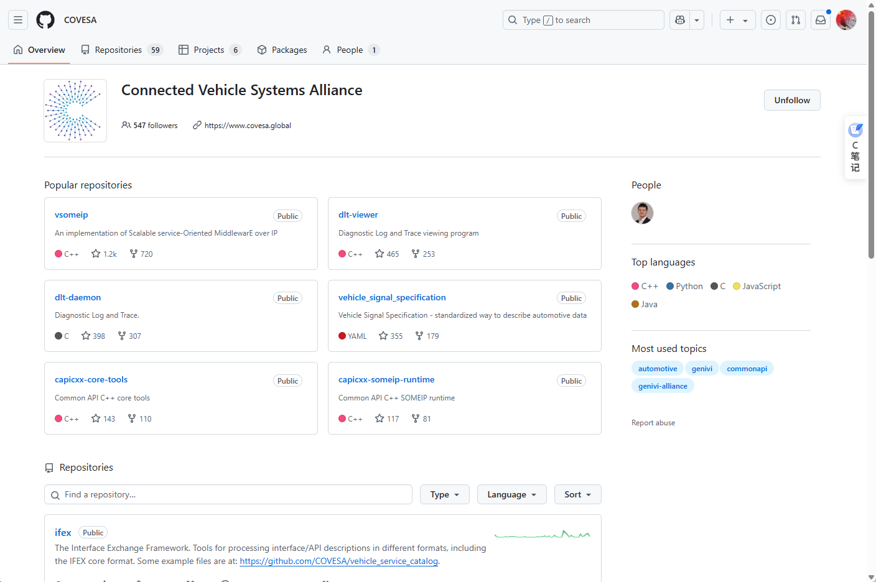This screenshot has height=582, width=876.
Task: Select the Overview tab
Action: tap(39, 50)
